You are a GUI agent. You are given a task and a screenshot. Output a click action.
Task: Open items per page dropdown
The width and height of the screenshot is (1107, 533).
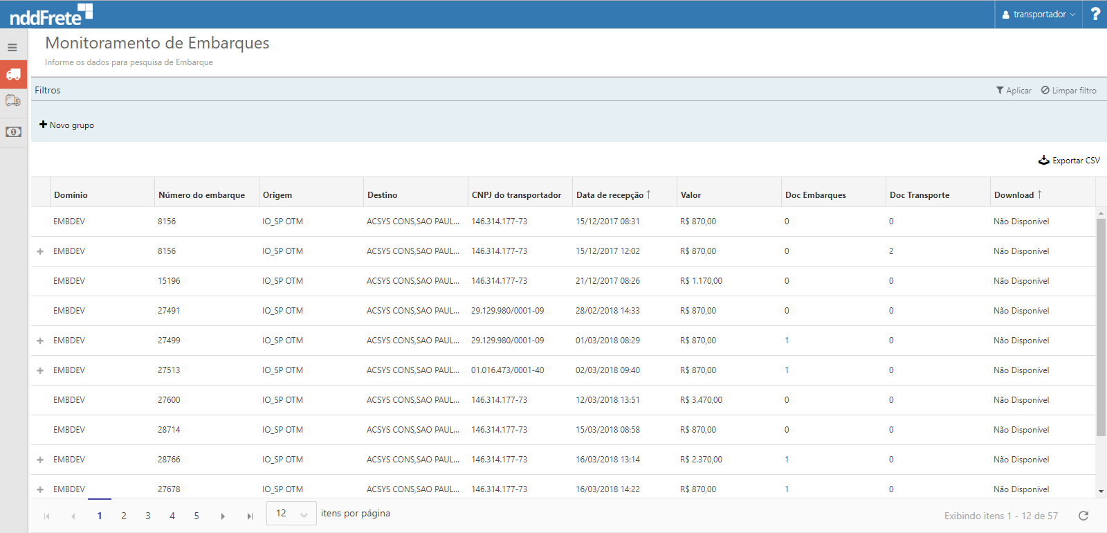[x=291, y=514]
